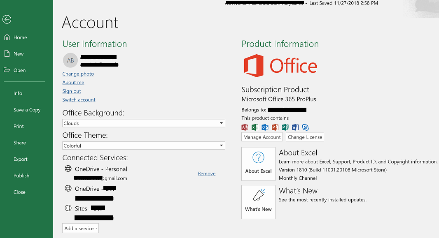This screenshot has height=238, width=439.
Task: Open the Share page
Action: click(20, 143)
